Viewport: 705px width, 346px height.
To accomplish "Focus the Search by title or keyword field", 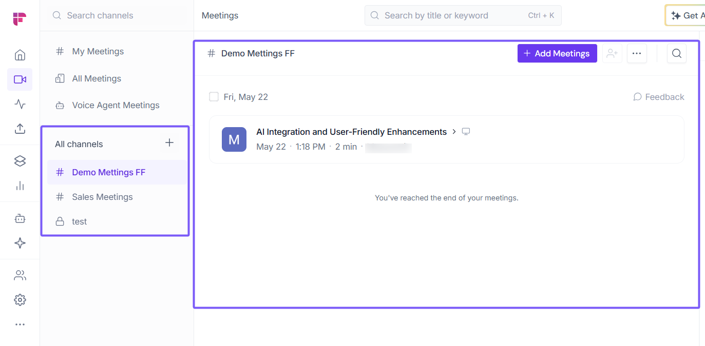I will coord(463,15).
